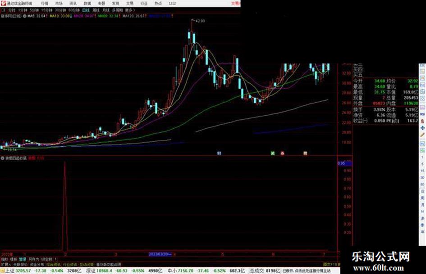Select 周 period in right sidebar
The image size is (426, 274).
click(x=422, y=198)
